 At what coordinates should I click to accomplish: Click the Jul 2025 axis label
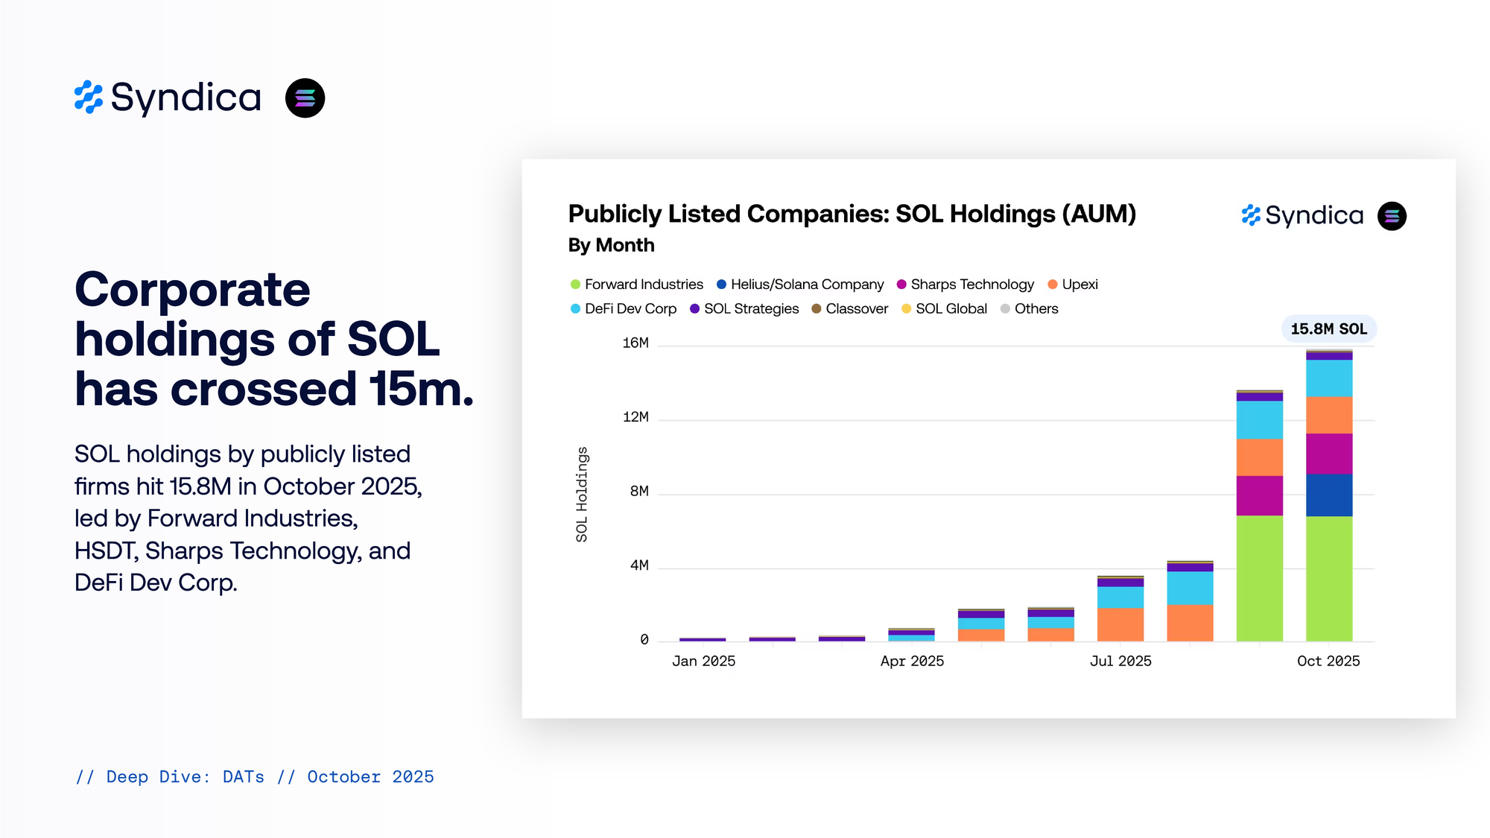pos(1120,661)
